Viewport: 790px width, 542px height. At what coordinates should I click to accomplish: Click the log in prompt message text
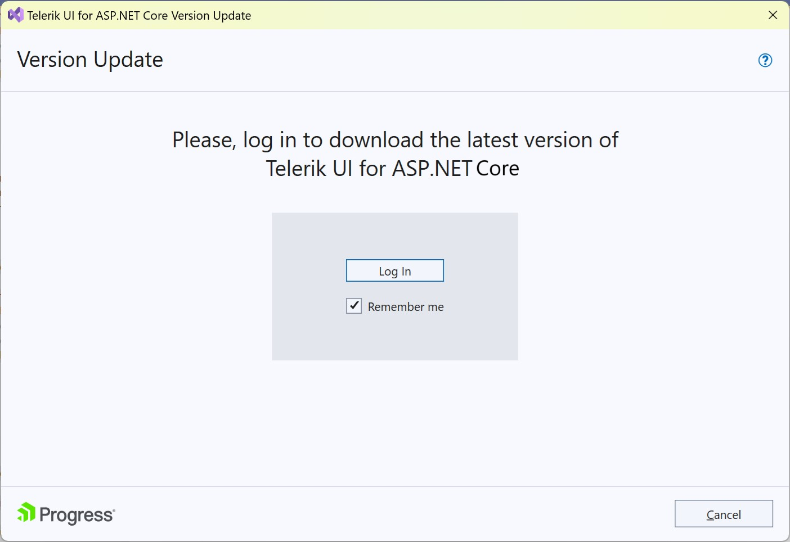(x=394, y=153)
